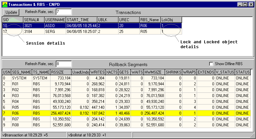
Task: Click the RBS_Name column header
Action: (150, 20)
